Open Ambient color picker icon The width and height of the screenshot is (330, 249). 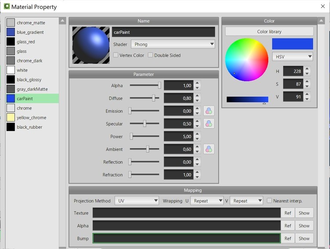point(209,149)
